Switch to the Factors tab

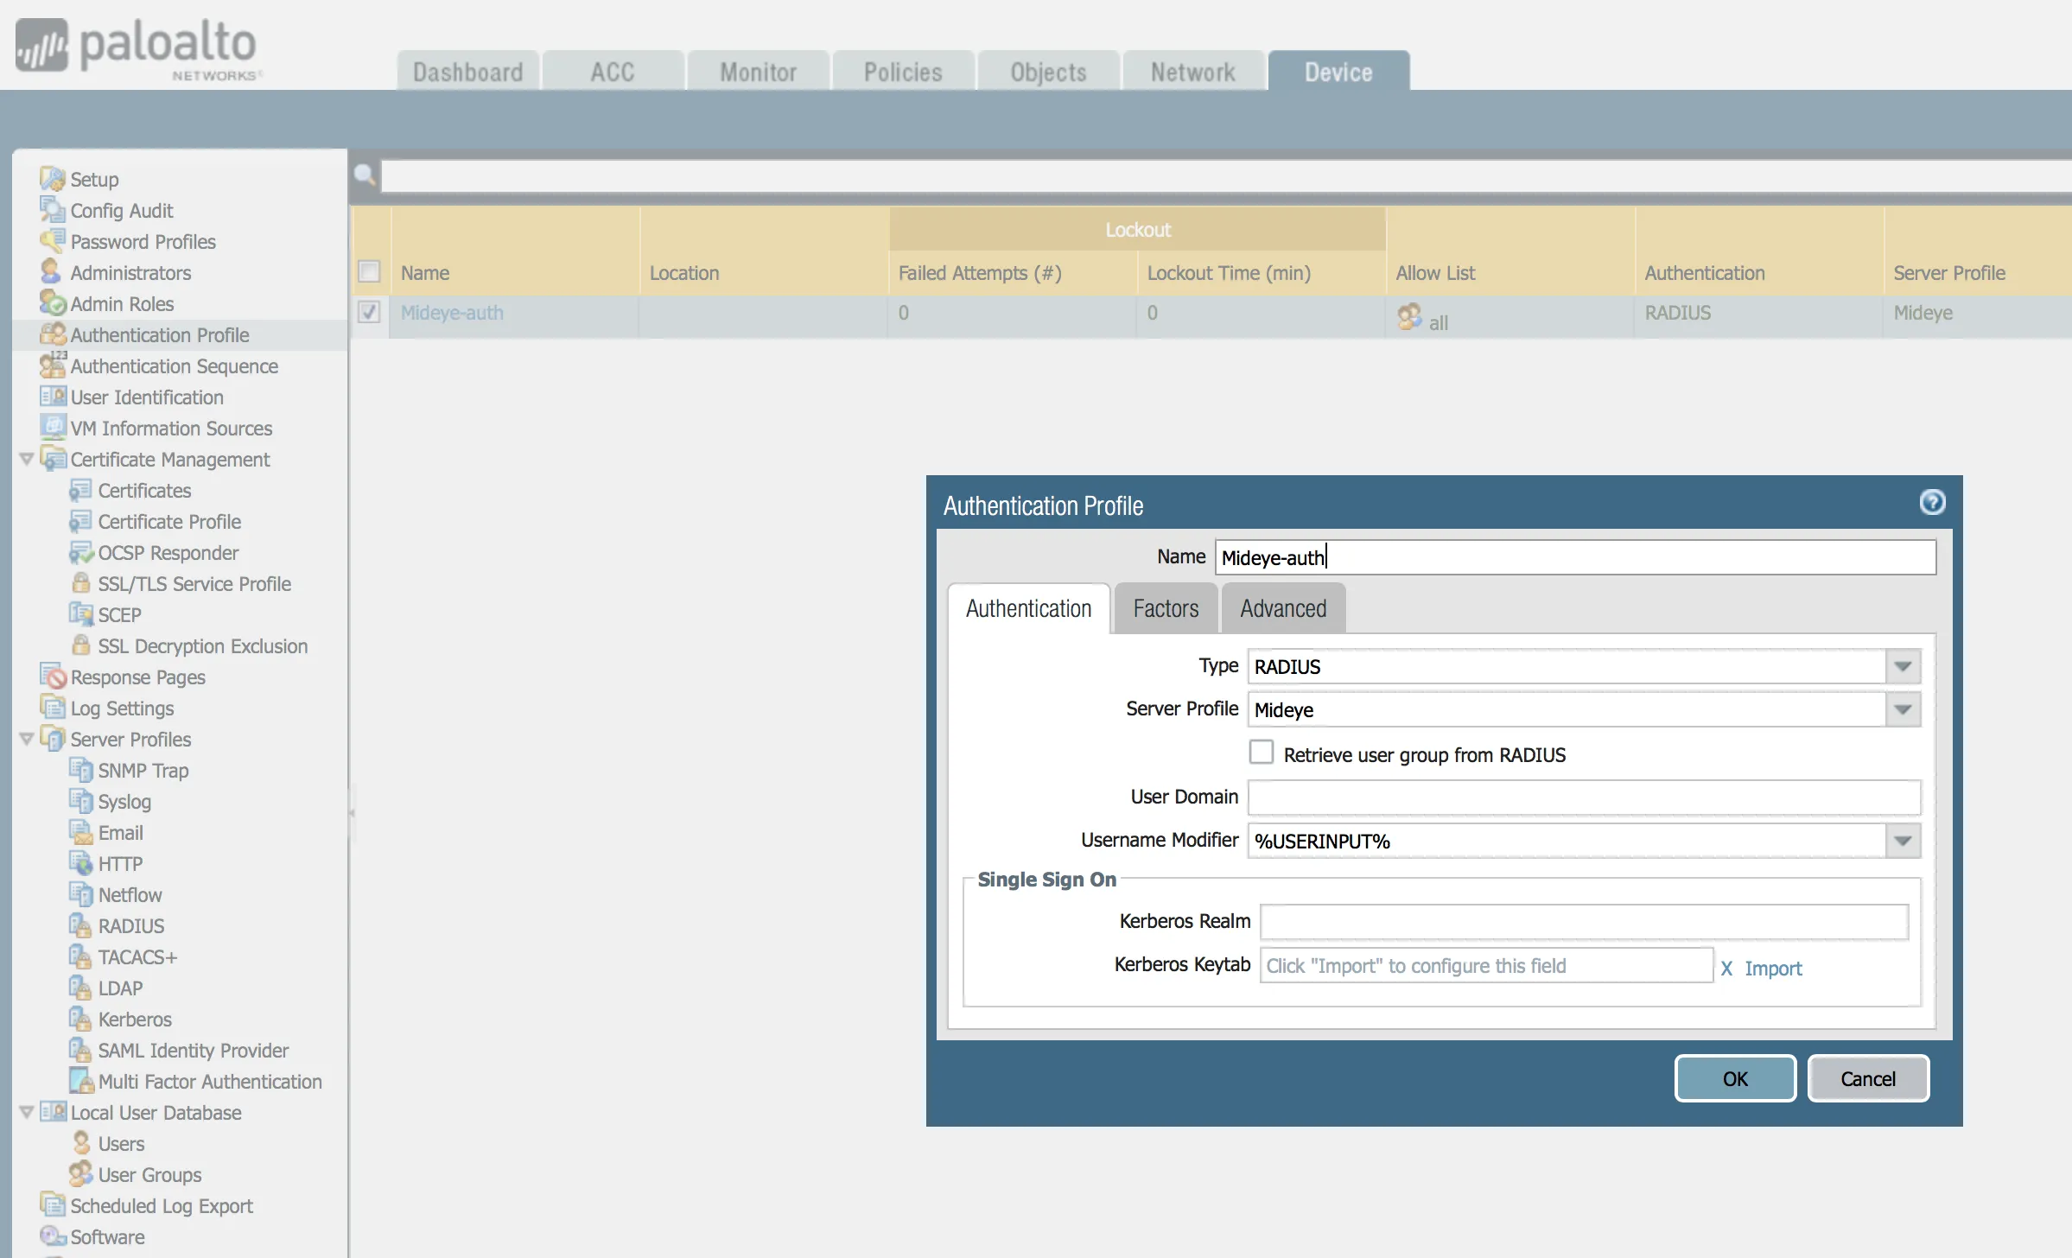point(1165,607)
